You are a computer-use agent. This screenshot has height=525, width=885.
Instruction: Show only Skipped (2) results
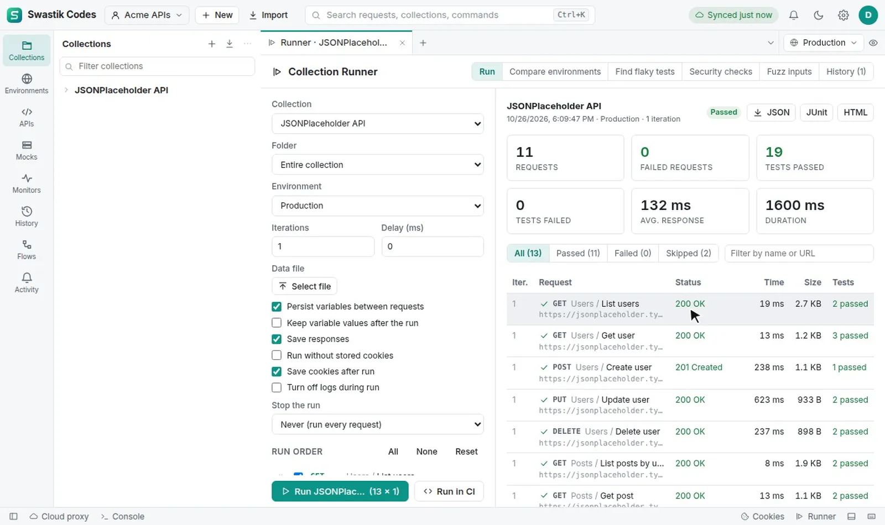(x=689, y=253)
